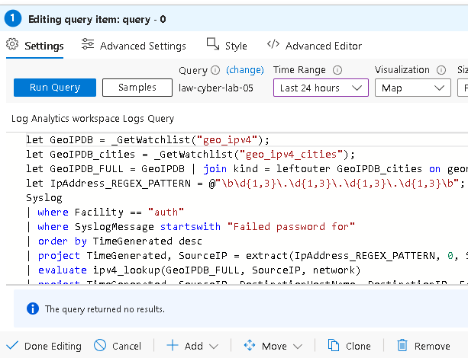Click the Samples button

click(137, 88)
